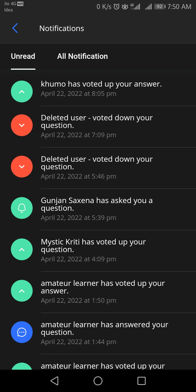Open amateur learner answered your question
196x392 pixels.
pos(105,333)
